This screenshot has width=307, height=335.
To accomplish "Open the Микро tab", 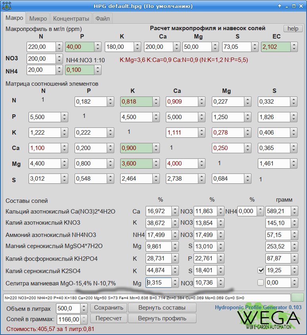I will pos(38,18).
